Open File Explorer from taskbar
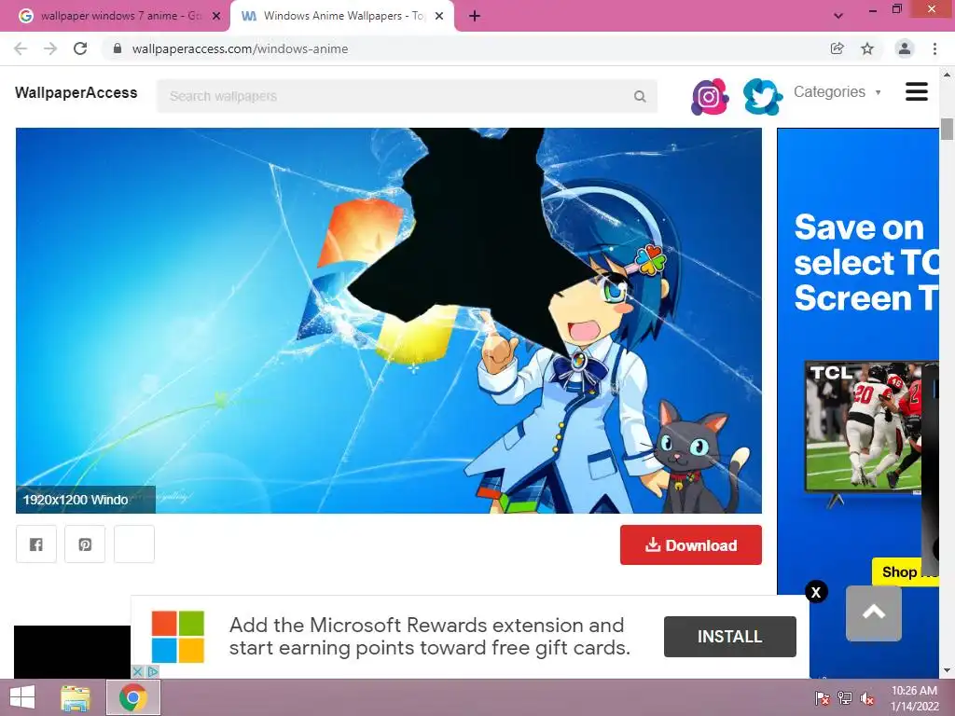 76,697
